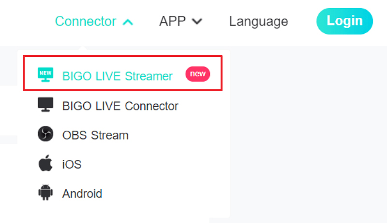Choose OBS Stream from the dropdown
The image size is (387, 223).
[95, 135]
